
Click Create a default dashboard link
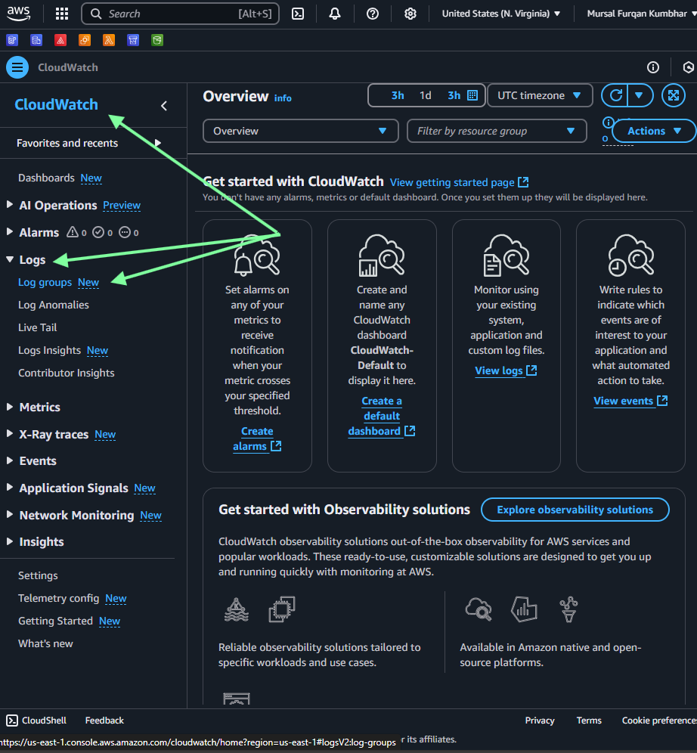click(x=382, y=416)
